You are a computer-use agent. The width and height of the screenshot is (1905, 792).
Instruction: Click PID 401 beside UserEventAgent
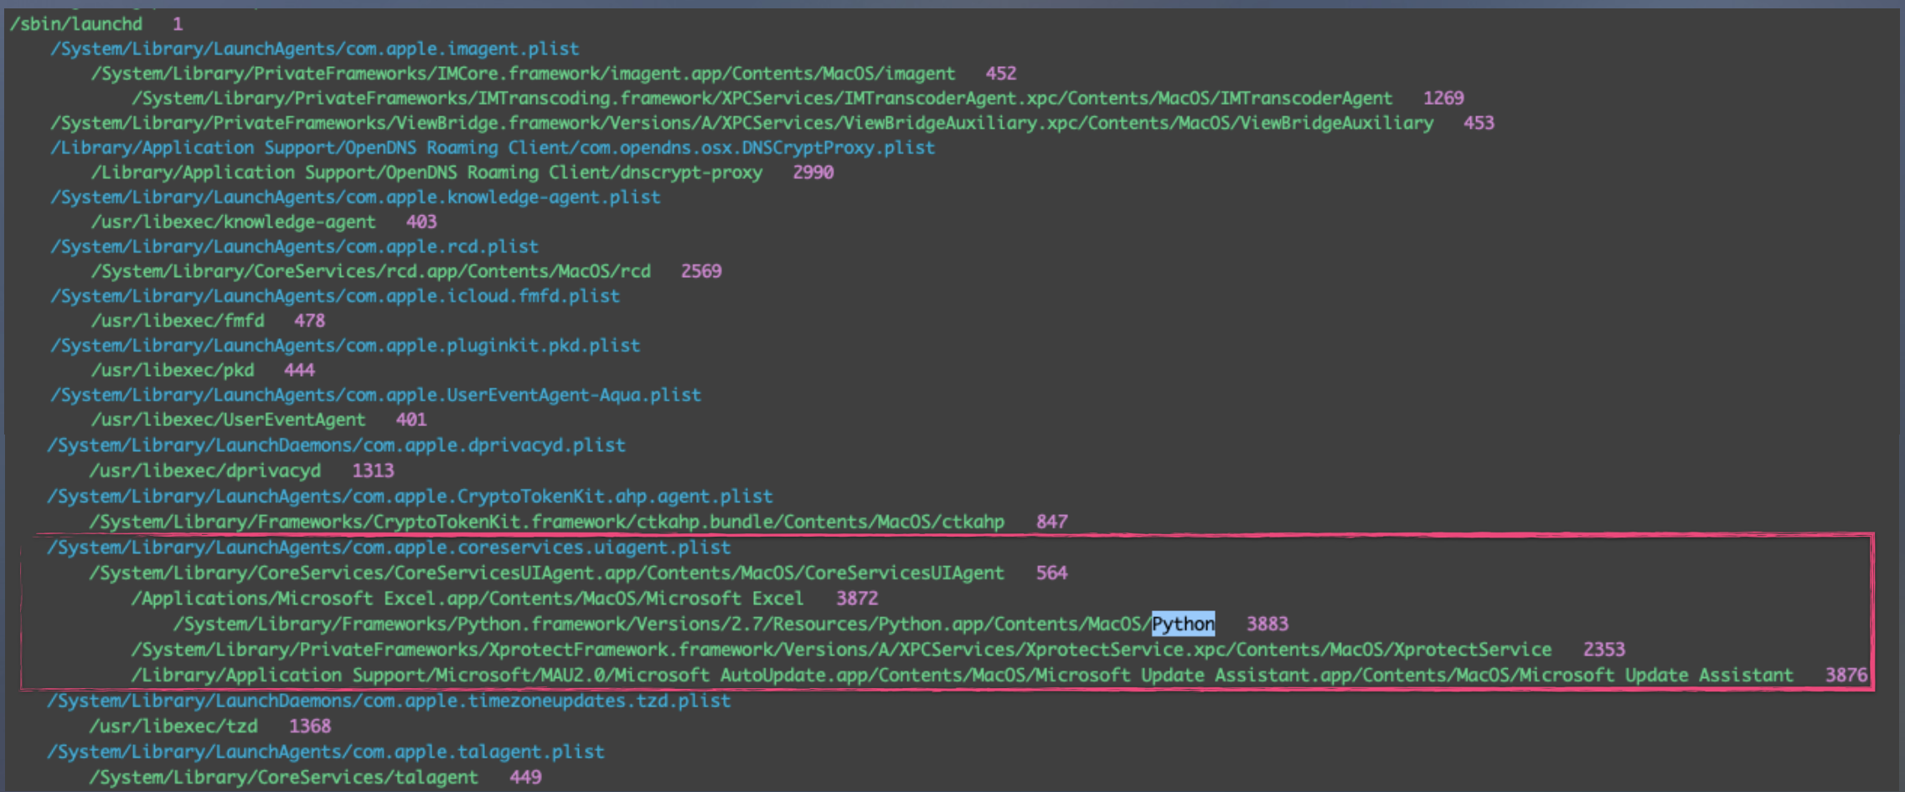[411, 419]
